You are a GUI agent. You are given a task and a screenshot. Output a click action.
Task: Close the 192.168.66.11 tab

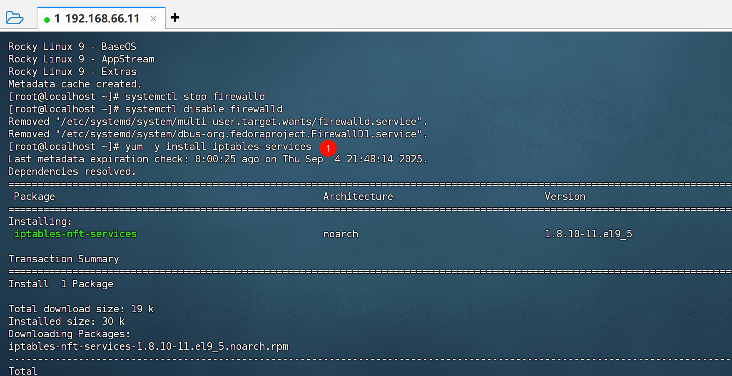(153, 19)
